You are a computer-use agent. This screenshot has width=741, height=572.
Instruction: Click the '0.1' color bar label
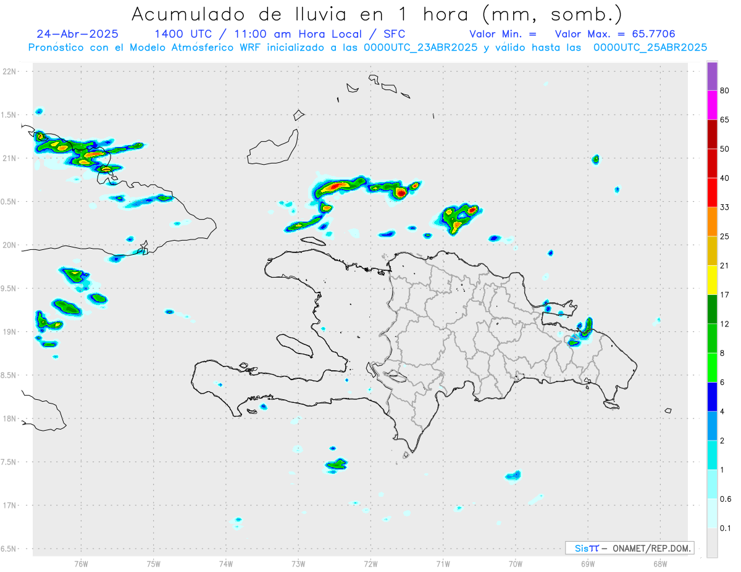(x=726, y=528)
